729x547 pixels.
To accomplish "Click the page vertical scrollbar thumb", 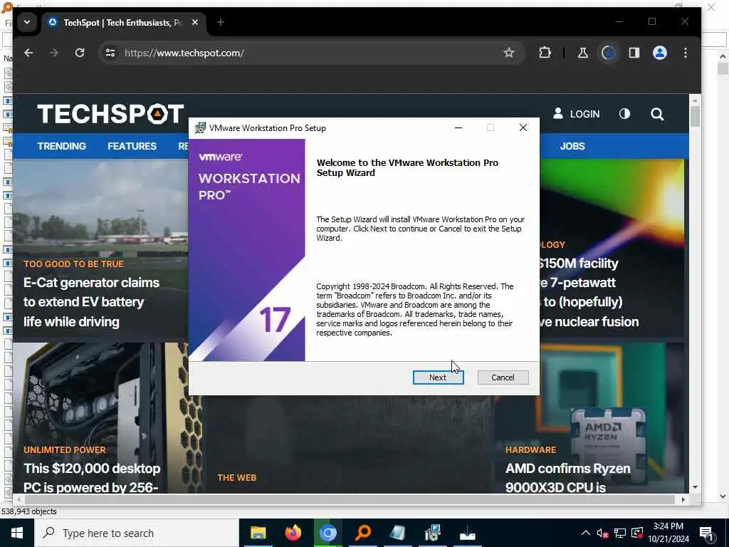I will click(695, 116).
